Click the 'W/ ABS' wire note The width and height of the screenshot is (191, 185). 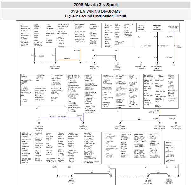pyautogui.click(x=41, y=56)
